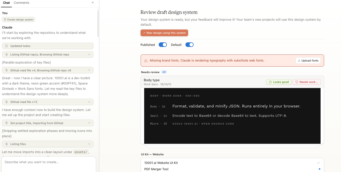Expand Github read file ×4 chevron

point(89,70)
